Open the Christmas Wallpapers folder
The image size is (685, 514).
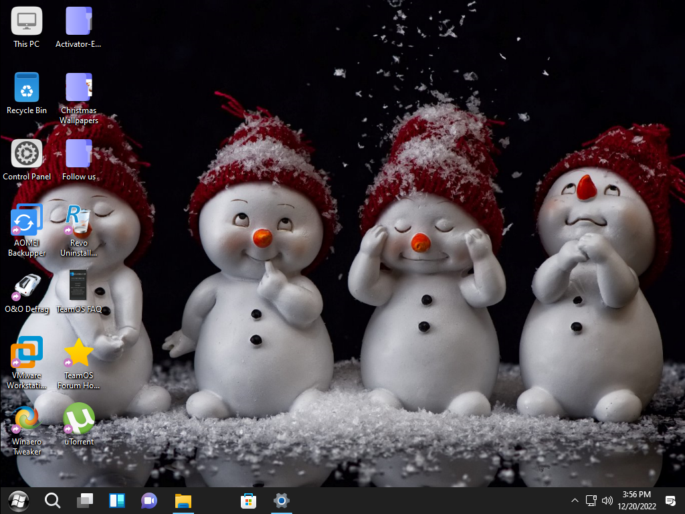click(79, 88)
